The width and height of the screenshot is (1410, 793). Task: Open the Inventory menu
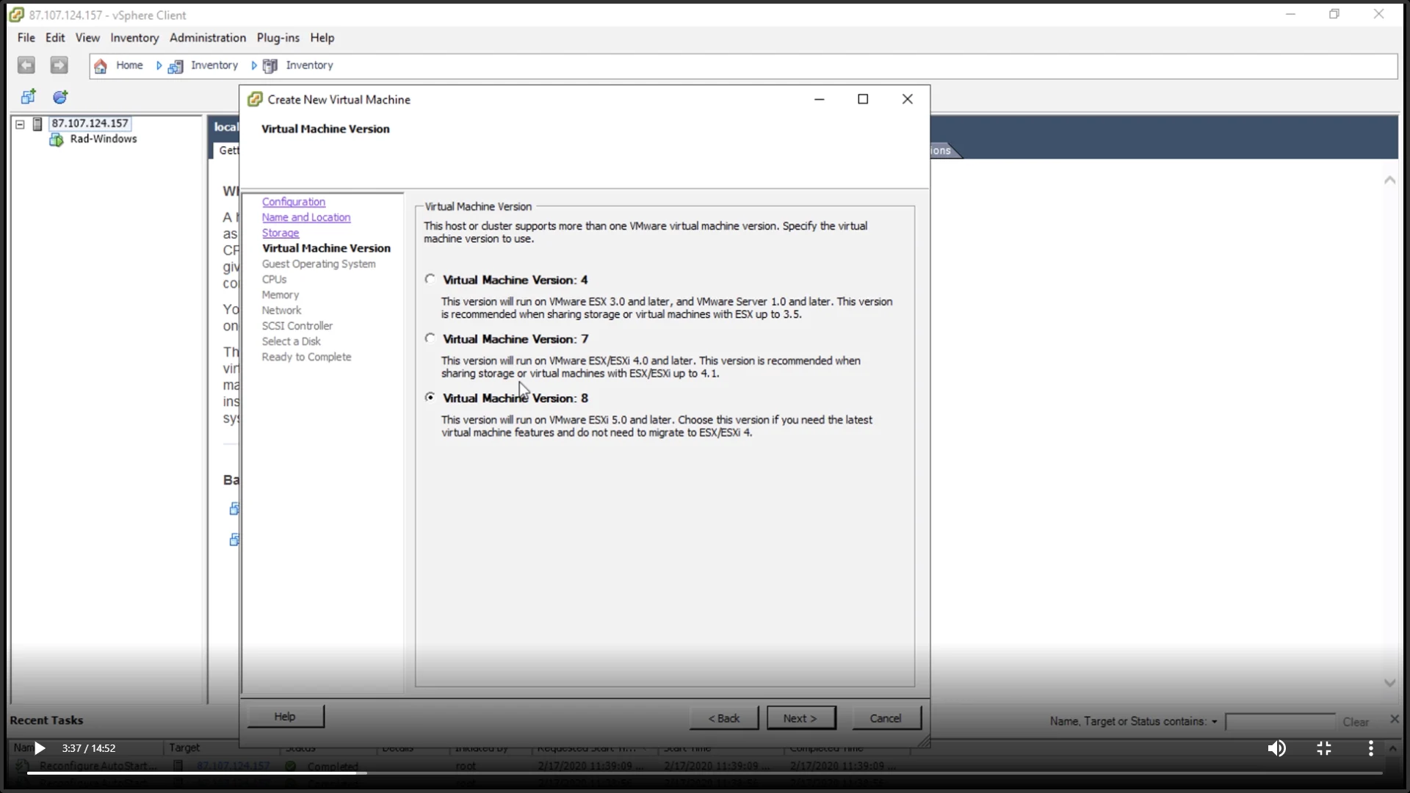[134, 37]
